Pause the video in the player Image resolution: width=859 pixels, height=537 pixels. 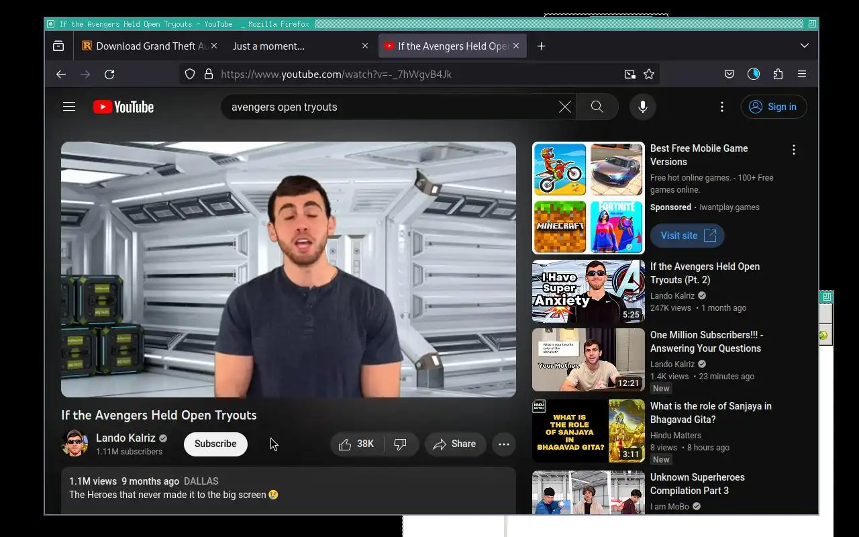point(289,269)
